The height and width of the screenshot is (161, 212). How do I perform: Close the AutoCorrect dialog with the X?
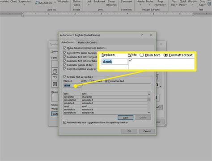click(x=151, y=35)
